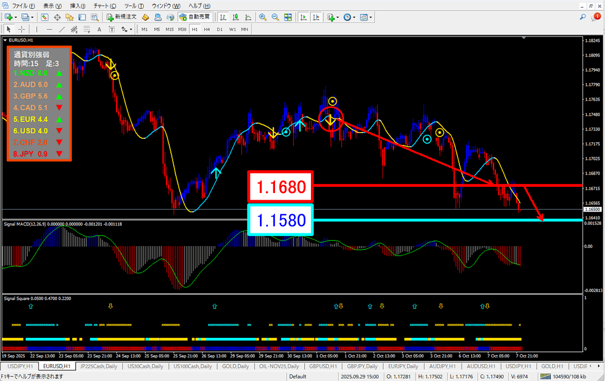Select the crosshair cursor tool
Viewport: 605px width, 381px height.
click(21, 29)
